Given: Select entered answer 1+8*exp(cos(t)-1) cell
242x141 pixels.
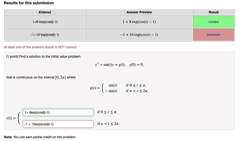Looking at the screenshot, I should 45,22.
